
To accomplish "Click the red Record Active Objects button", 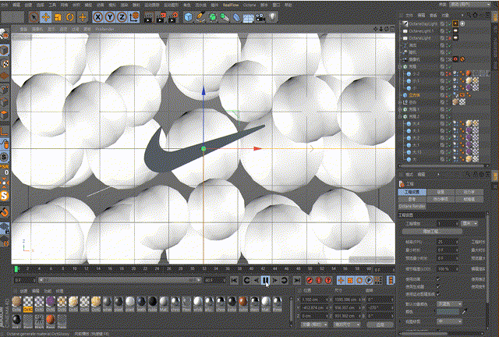I will pos(310,280).
